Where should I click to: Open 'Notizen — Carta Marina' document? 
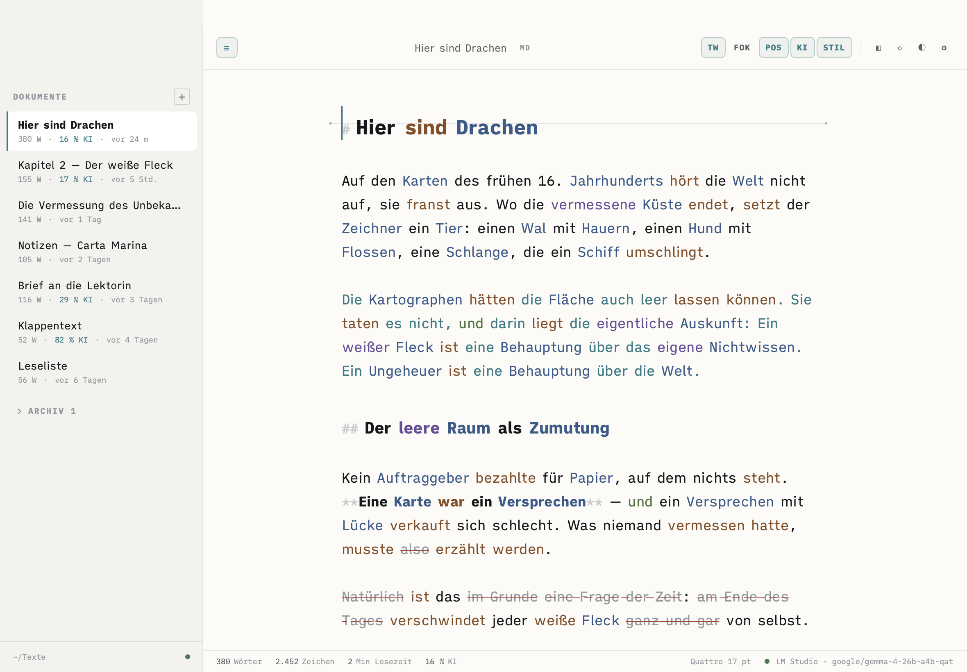pyautogui.click(x=102, y=252)
